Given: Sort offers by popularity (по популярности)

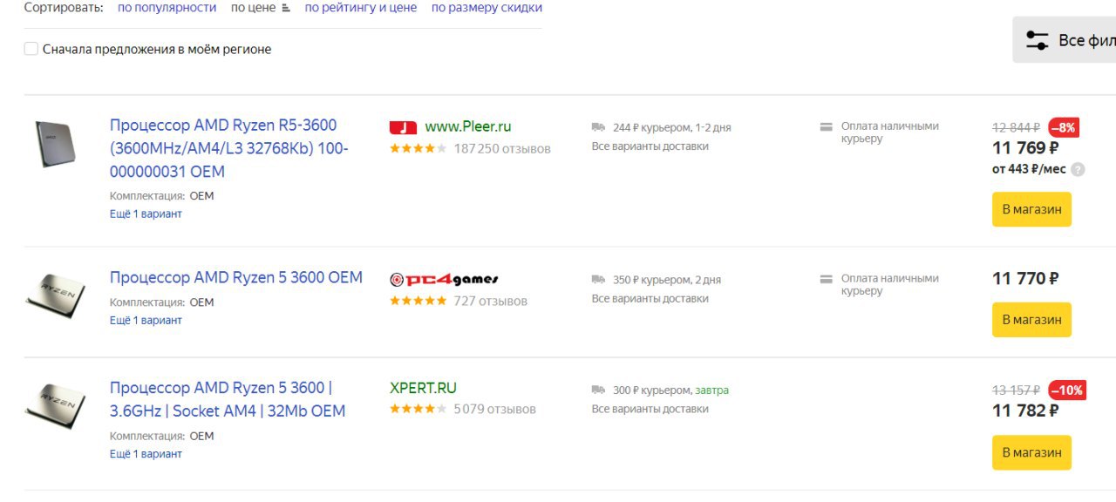Looking at the screenshot, I should tap(167, 8).
